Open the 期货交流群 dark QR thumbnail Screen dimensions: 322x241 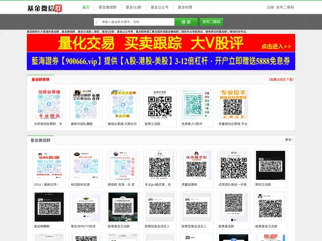(271, 165)
